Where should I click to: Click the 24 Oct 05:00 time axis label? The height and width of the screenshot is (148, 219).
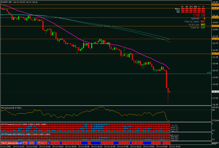(71, 147)
